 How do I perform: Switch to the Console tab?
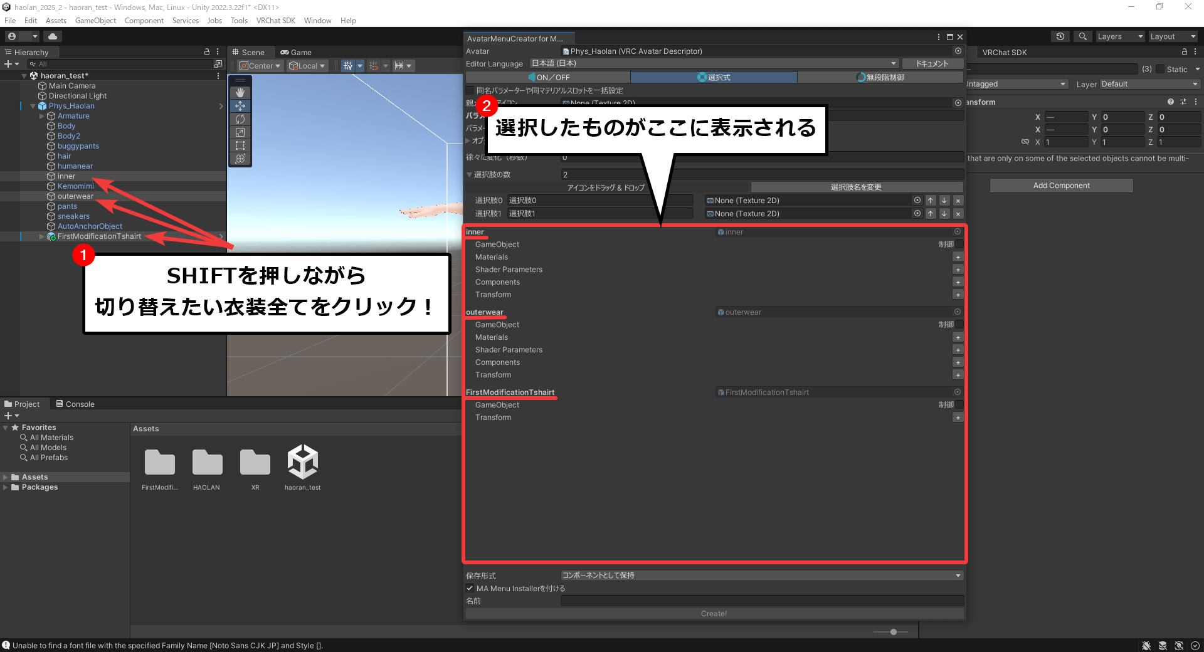[x=75, y=404]
